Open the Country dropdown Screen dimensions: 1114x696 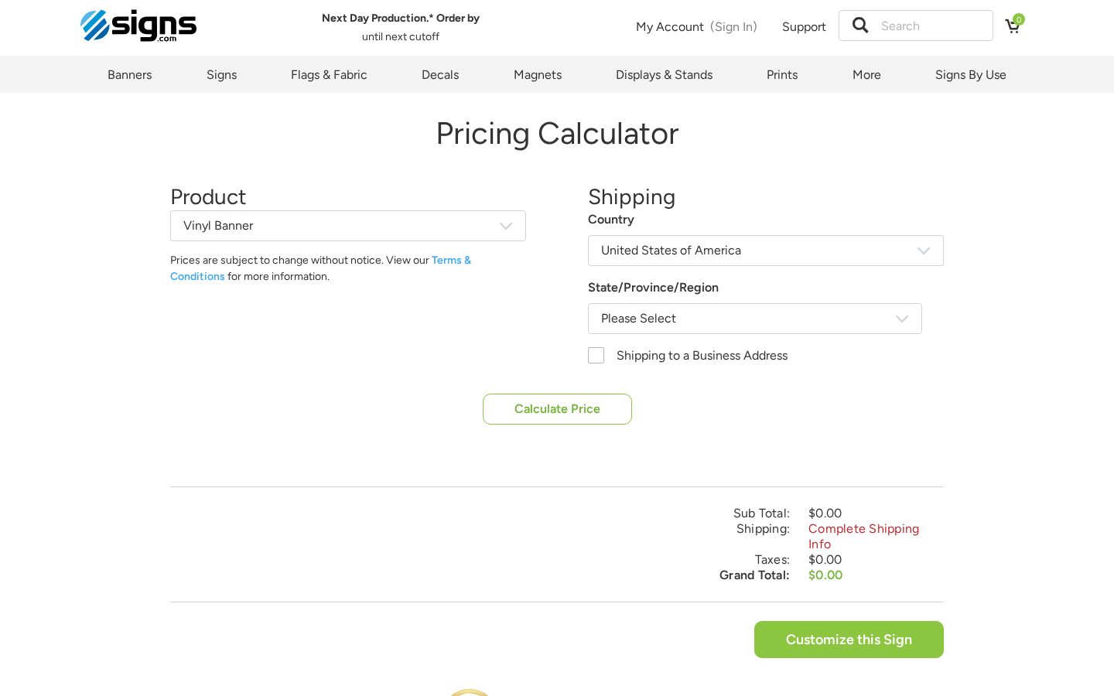pyautogui.click(x=766, y=251)
